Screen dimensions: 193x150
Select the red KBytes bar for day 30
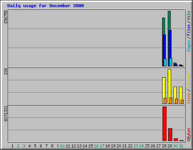click(176, 139)
